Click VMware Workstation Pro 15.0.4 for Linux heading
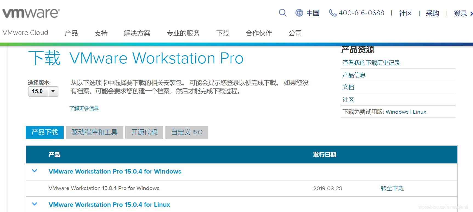473x212 pixels. 109,205
